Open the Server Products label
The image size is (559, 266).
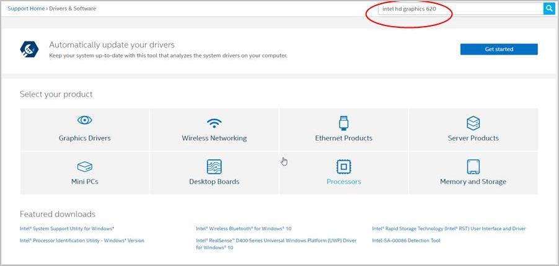pyautogui.click(x=473, y=138)
